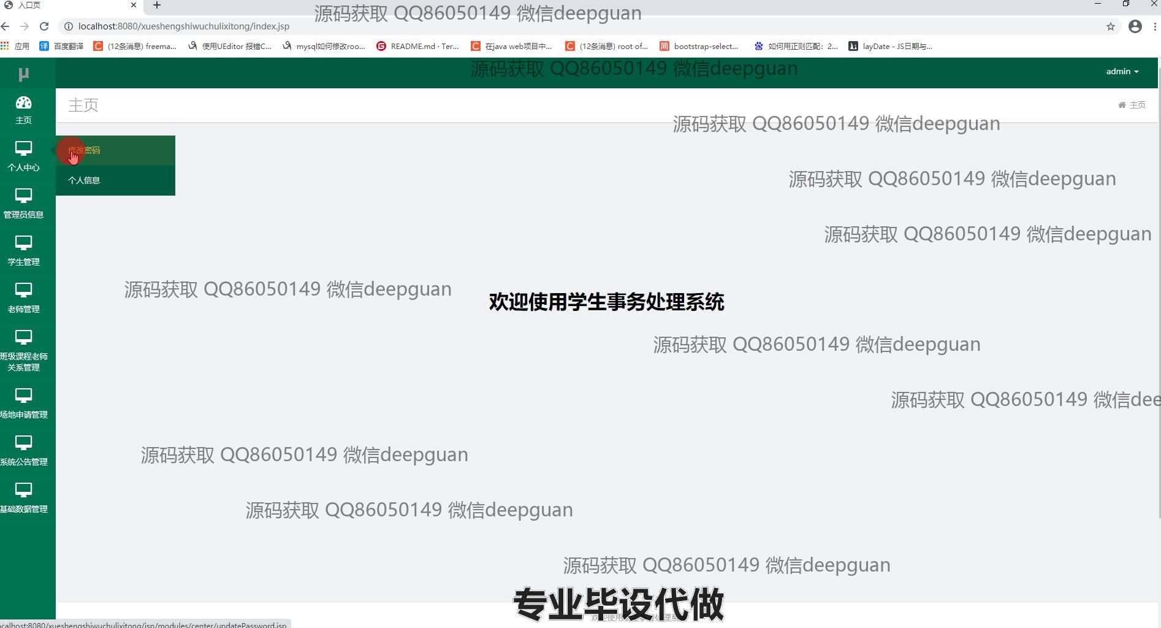Open the 百度翻译 bookmark
The height and width of the screenshot is (628, 1161).
[x=62, y=46]
